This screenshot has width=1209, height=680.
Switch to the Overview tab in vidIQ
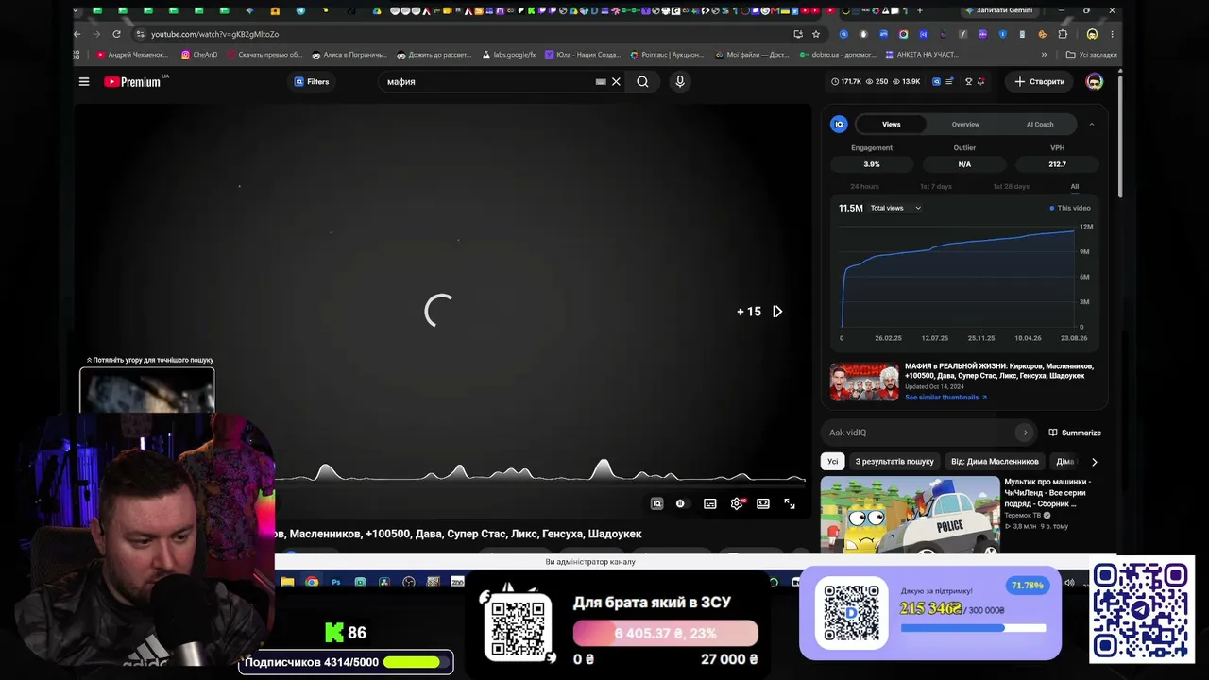[965, 125]
